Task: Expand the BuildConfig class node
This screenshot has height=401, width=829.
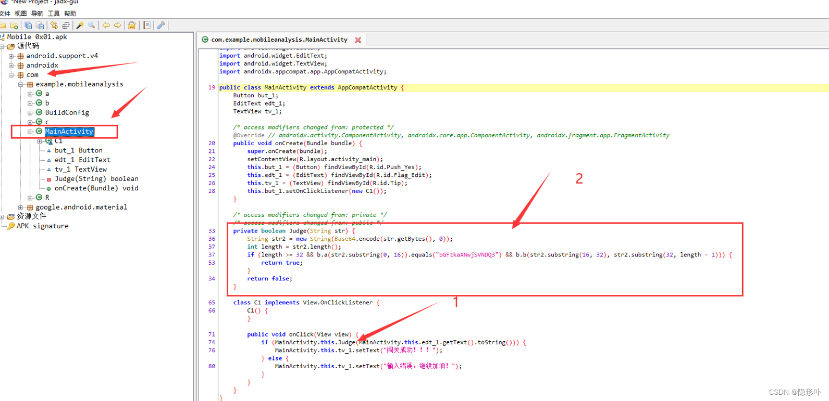Action: click(30, 113)
